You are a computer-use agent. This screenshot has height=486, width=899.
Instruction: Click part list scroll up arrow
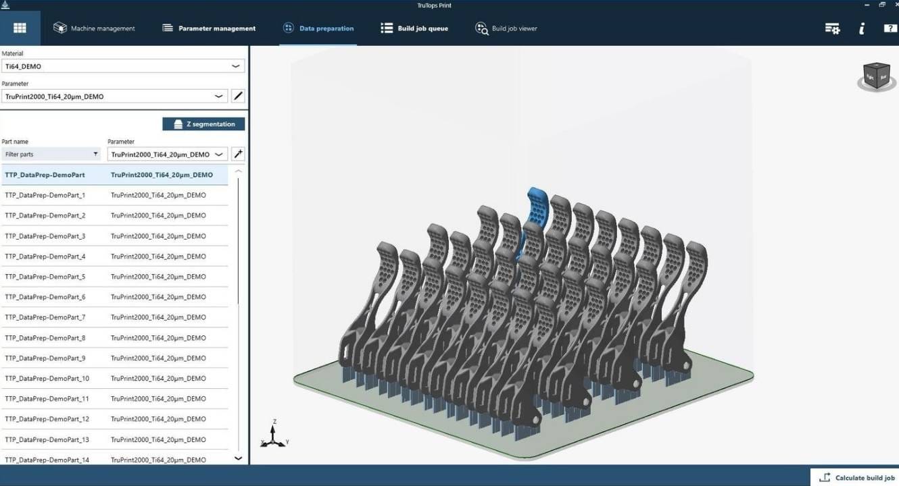[x=238, y=171]
